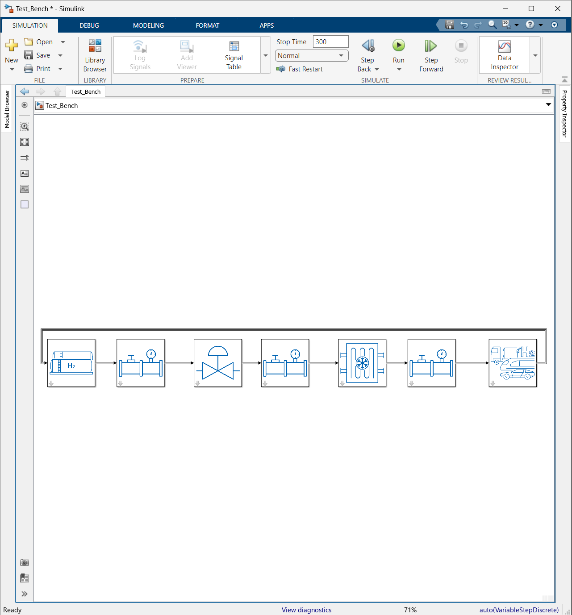Open the Library Browser
The image size is (572, 615).
click(95, 55)
